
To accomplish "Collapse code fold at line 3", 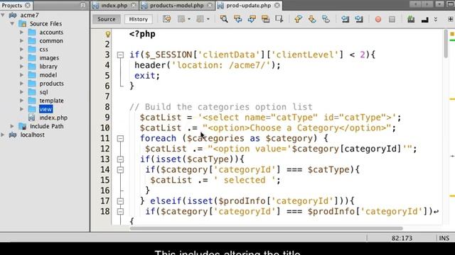I will (x=120, y=55).
